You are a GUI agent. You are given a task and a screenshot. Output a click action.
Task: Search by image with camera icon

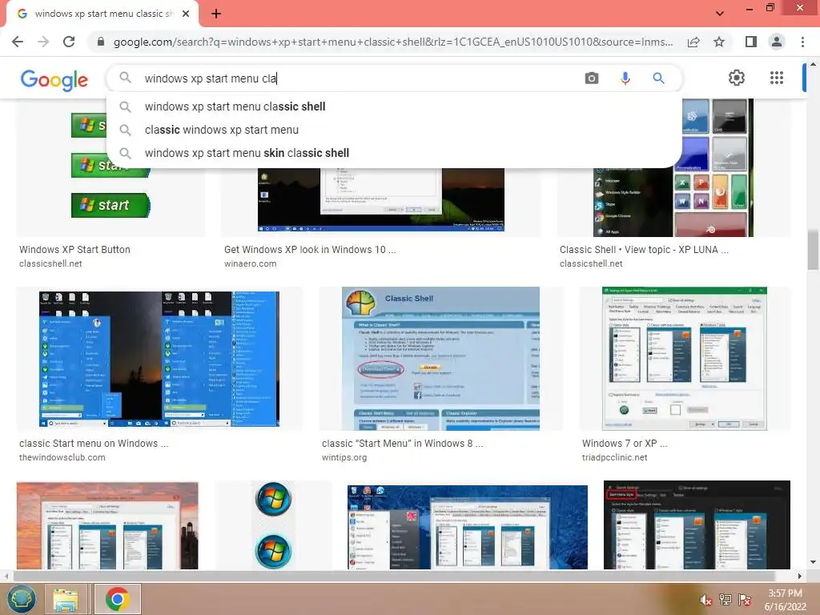592,78
